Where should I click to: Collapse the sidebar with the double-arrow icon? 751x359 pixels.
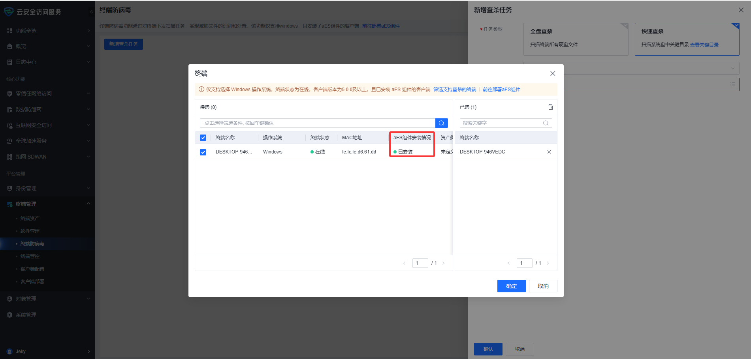91,12
